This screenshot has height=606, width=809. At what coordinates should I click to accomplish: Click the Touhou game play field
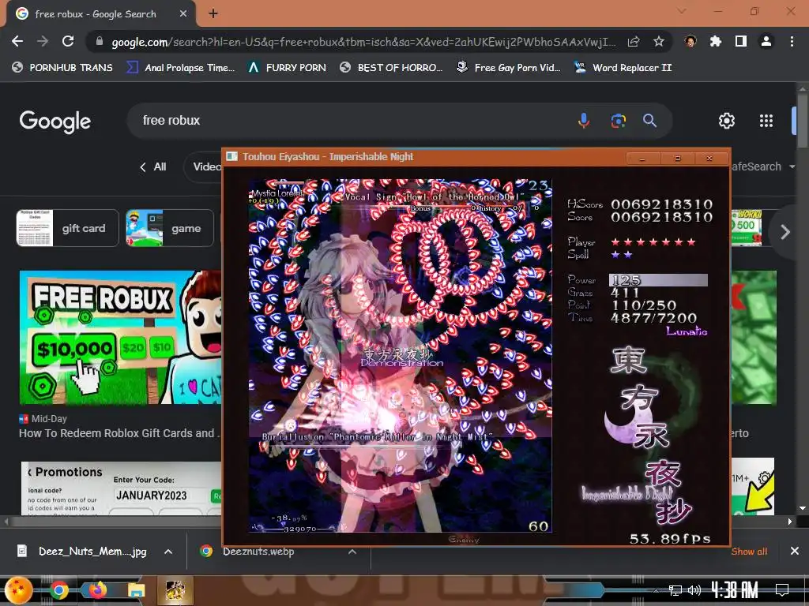(401, 356)
